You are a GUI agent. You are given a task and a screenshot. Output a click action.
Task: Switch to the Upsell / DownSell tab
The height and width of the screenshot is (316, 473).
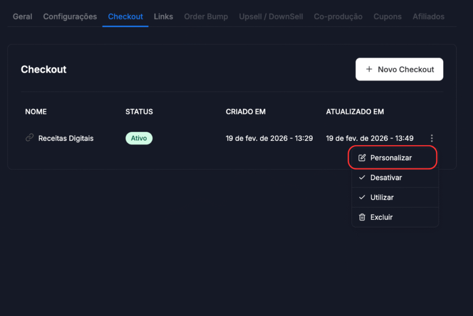coord(271,17)
